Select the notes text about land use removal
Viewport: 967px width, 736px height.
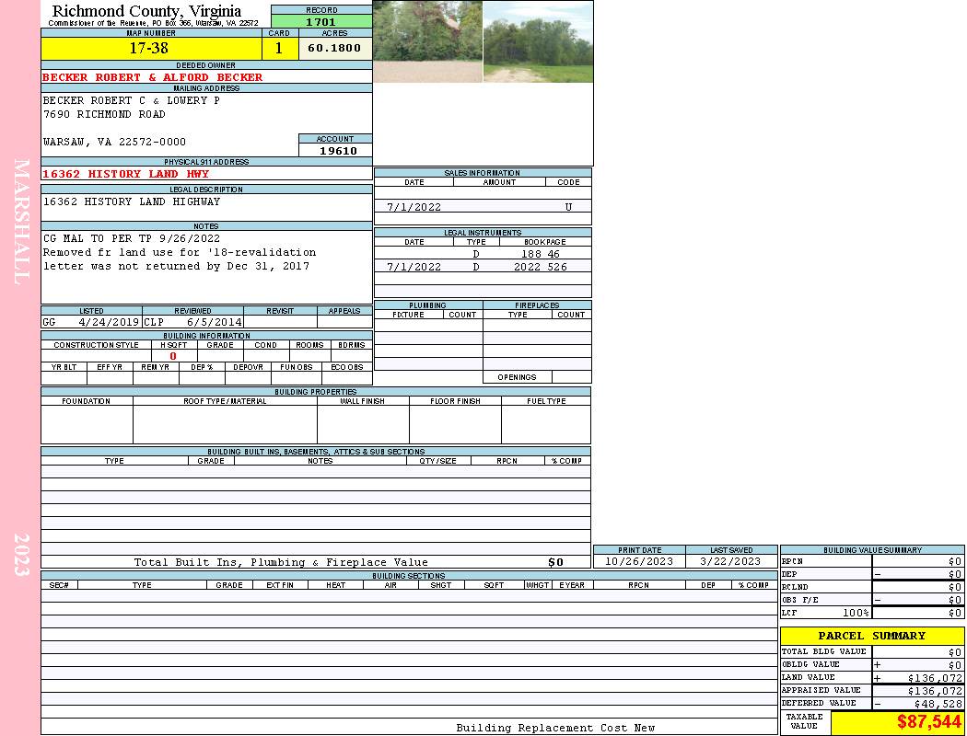(x=180, y=252)
